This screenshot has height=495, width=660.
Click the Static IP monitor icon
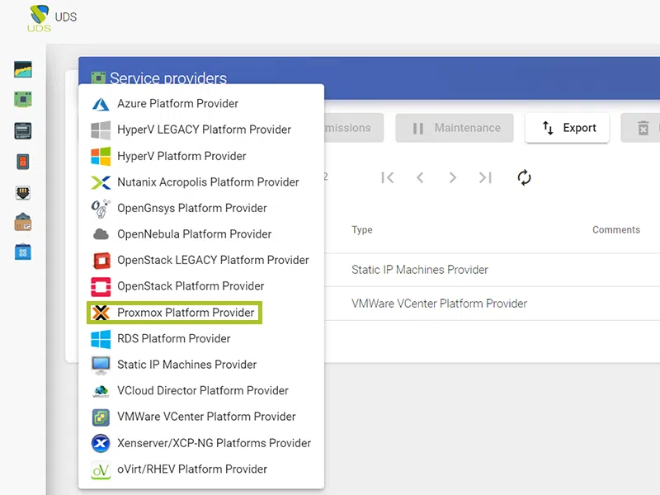pos(101,365)
